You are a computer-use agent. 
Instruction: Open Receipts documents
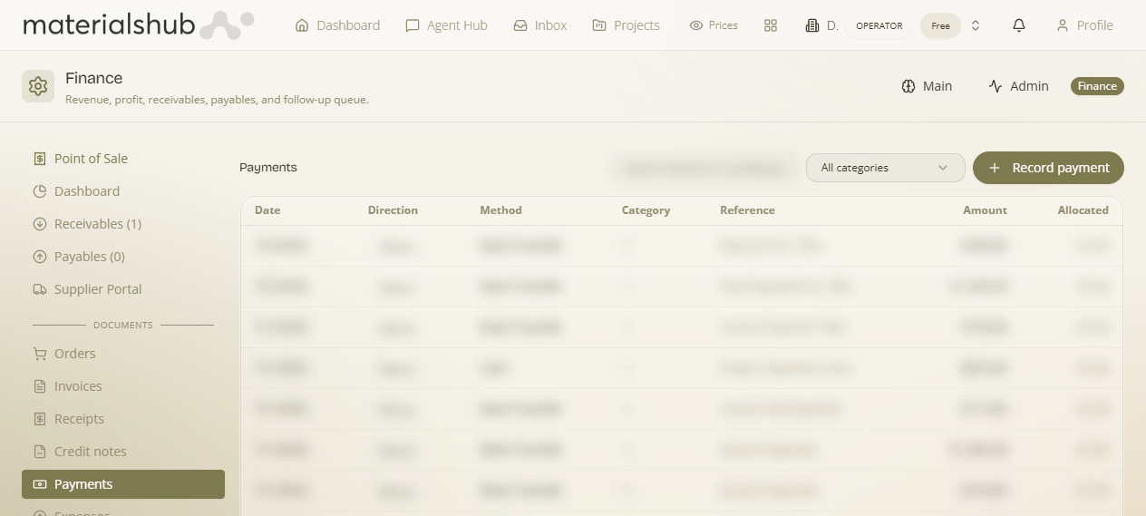[x=123, y=419]
